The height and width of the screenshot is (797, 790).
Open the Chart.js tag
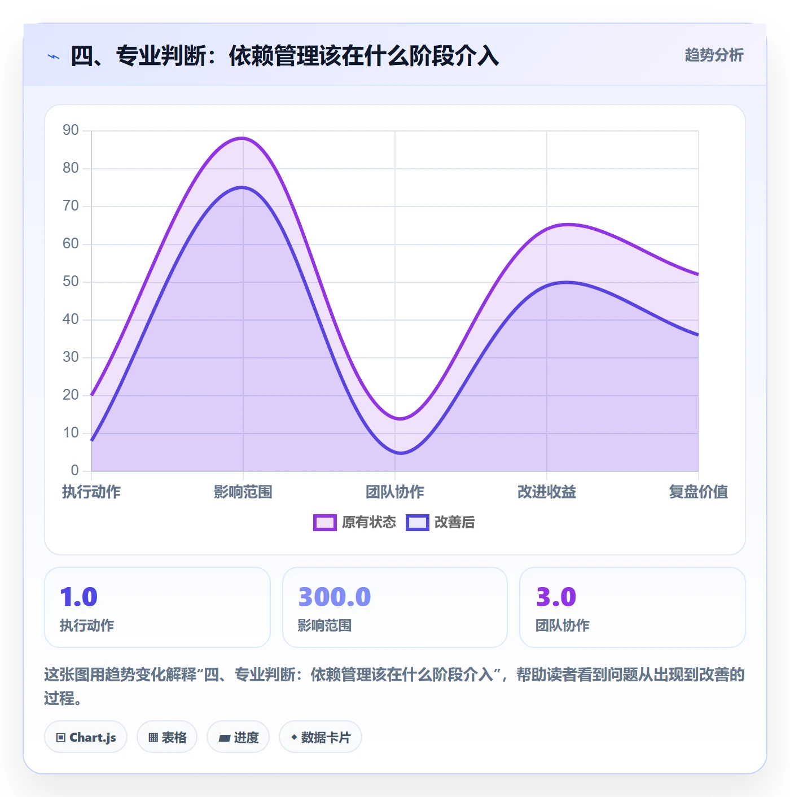(86, 737)
